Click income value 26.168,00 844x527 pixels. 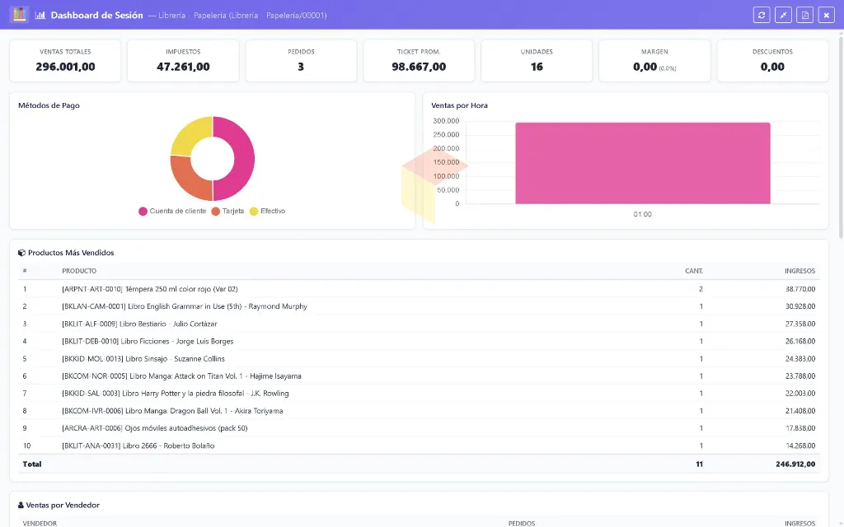pos(799,341)
